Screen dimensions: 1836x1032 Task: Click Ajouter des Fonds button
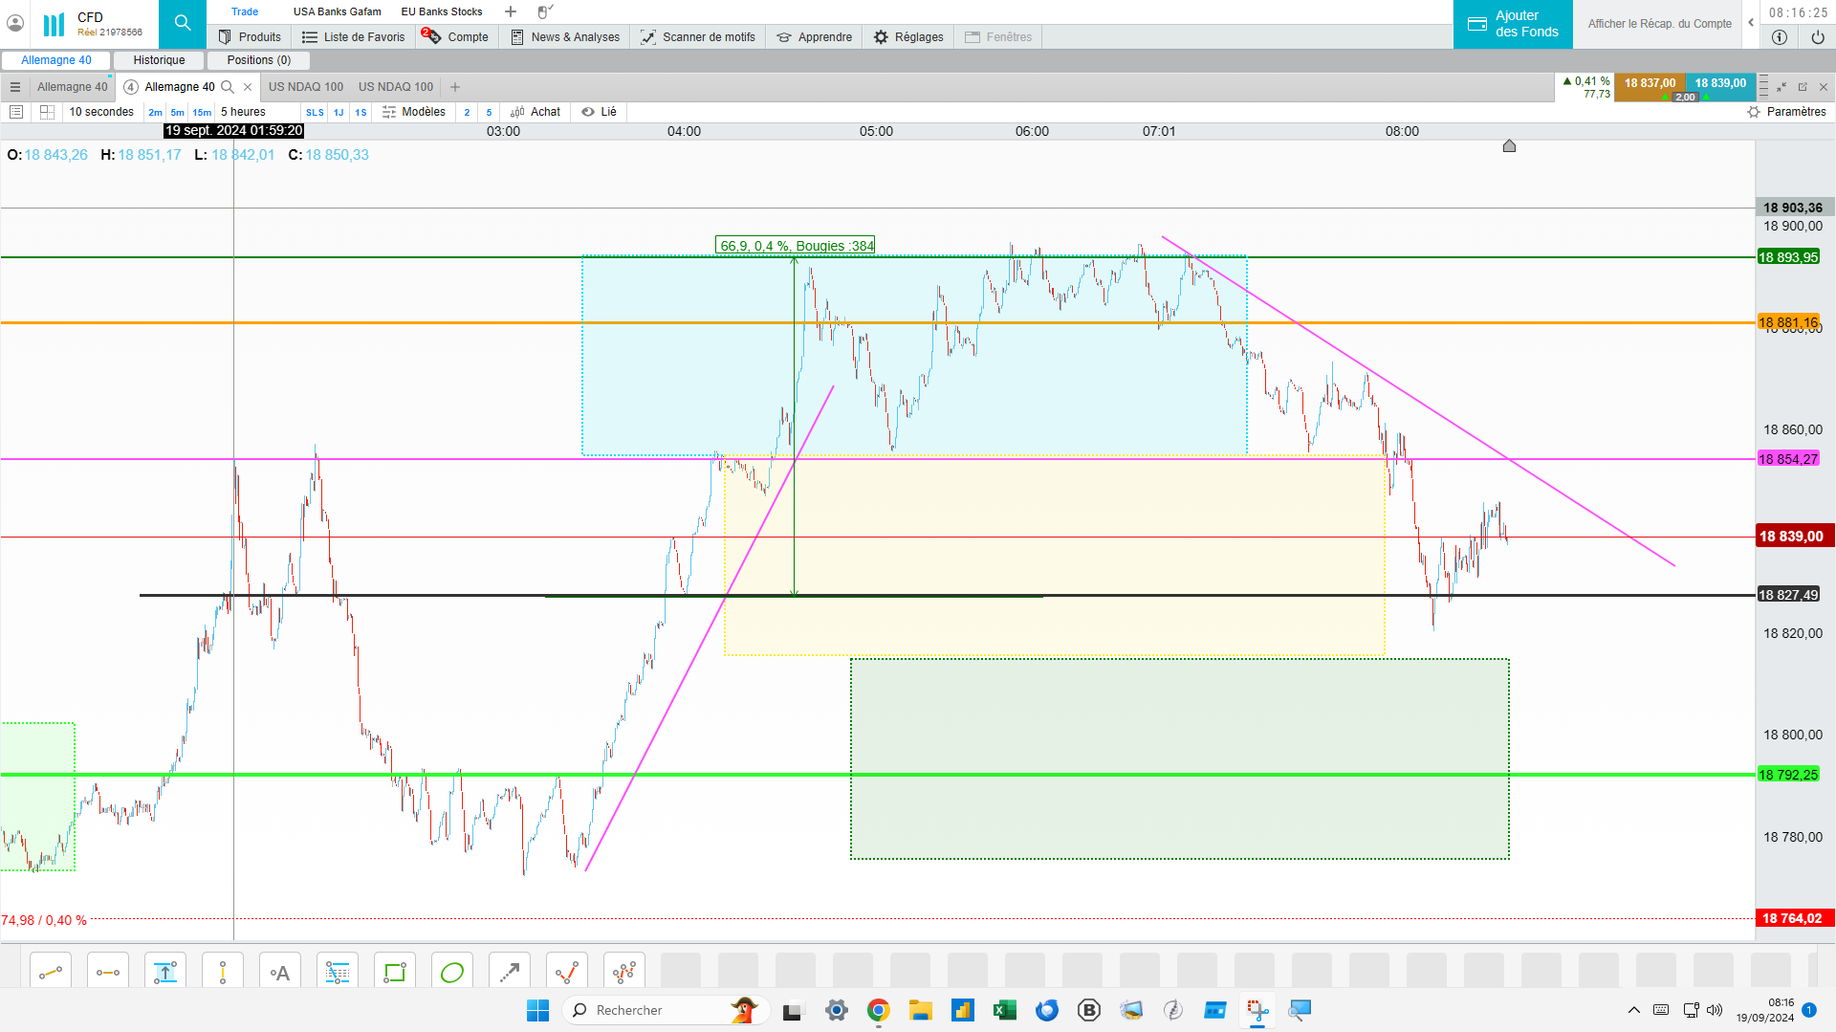pos(1513,24)
